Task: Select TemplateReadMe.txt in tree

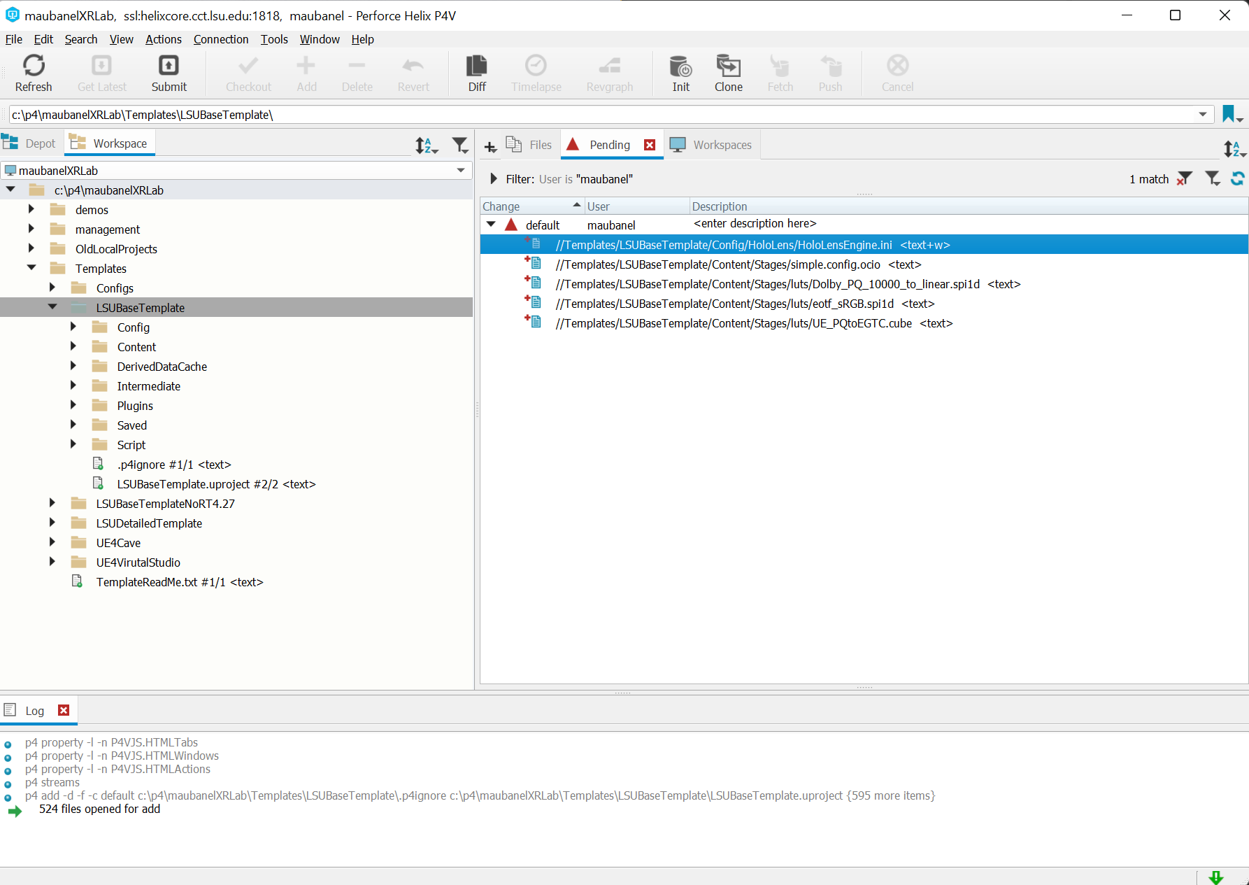Action: [179, 582]
